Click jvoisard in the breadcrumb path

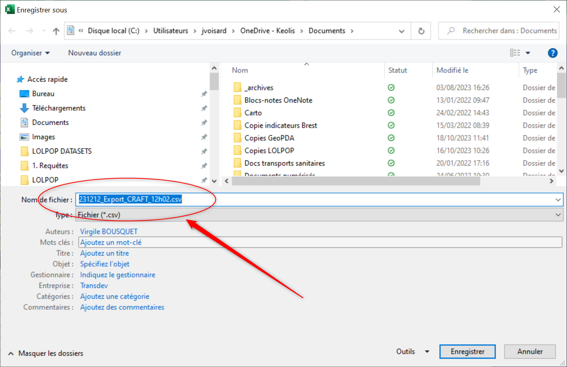214,31
